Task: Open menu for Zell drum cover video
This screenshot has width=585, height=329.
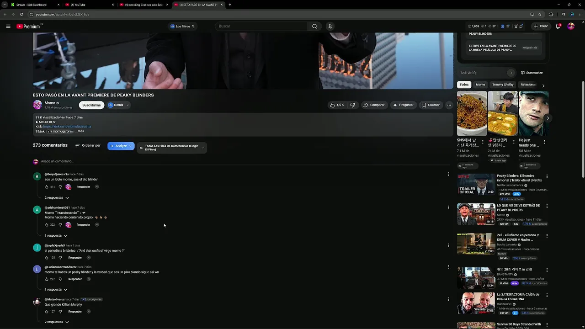Action: (547, 236)
